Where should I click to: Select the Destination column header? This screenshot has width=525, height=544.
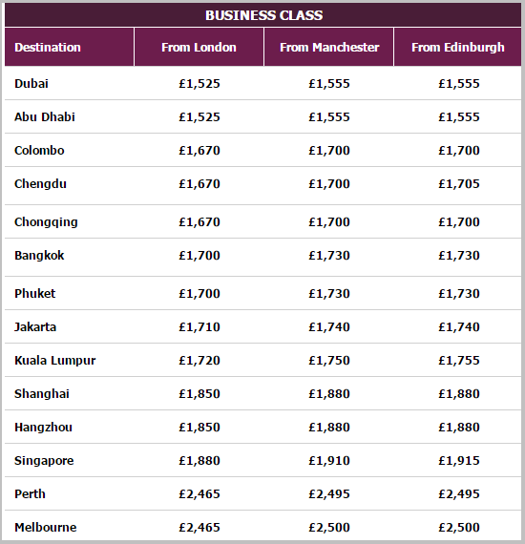pos(48,47)
